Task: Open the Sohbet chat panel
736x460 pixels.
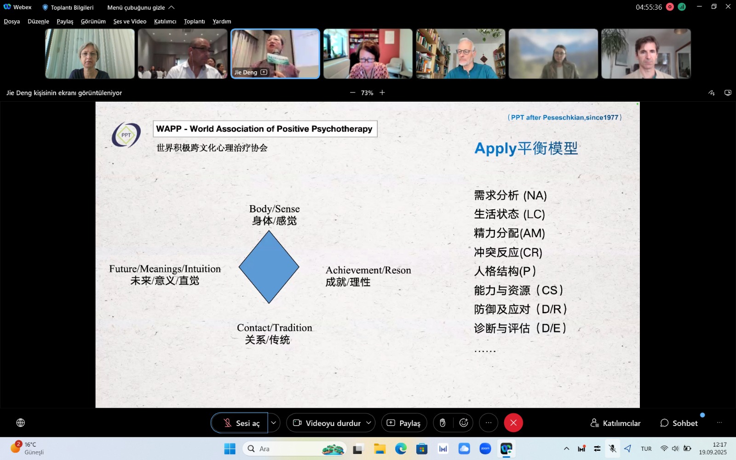Action: (679, 423)
